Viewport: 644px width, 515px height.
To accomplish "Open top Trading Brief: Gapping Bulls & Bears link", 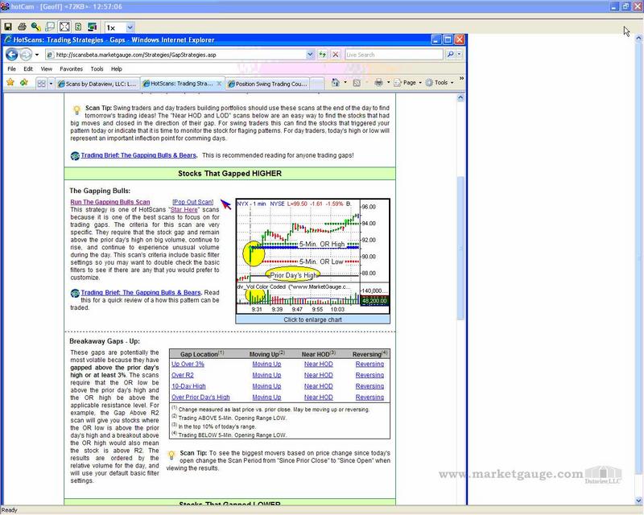I will coord(138,155).
